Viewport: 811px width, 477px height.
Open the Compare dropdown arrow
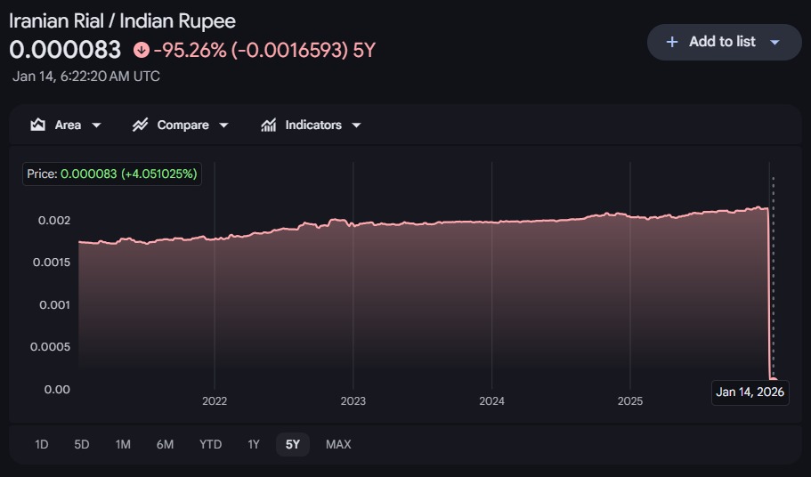point(223,125)
